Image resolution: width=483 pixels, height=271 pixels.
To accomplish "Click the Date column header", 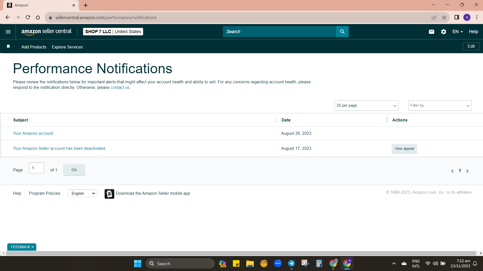I will click(286, 120).
